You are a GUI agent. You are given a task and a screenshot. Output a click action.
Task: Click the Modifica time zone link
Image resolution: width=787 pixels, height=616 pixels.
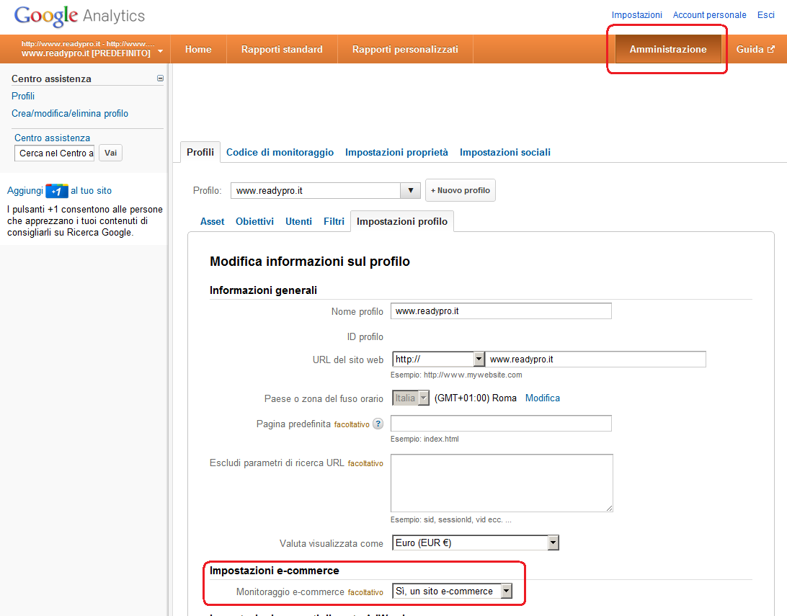tap(543, 398)
